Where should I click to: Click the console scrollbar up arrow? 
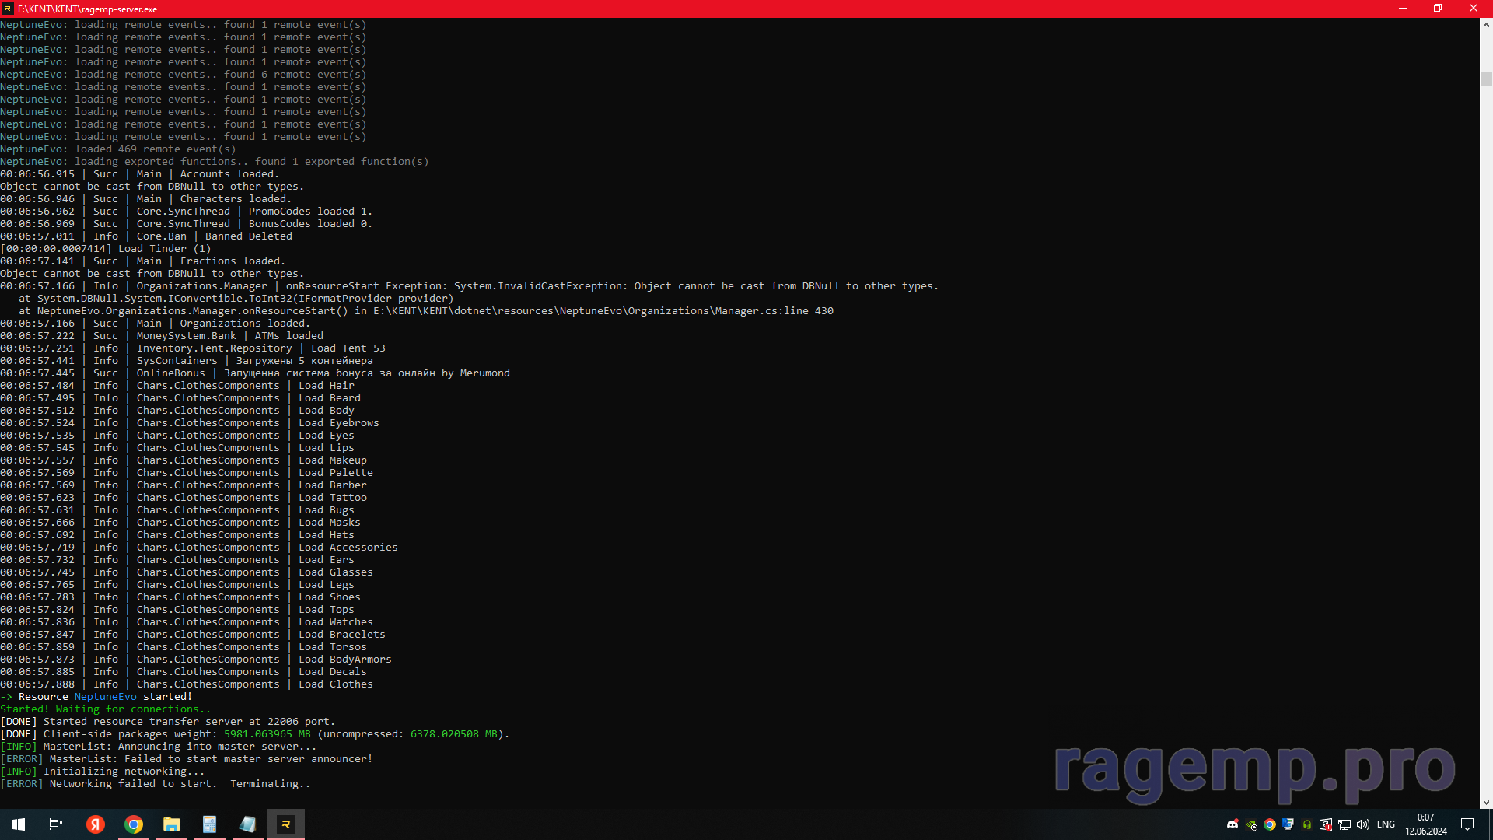coord(1486,25)
